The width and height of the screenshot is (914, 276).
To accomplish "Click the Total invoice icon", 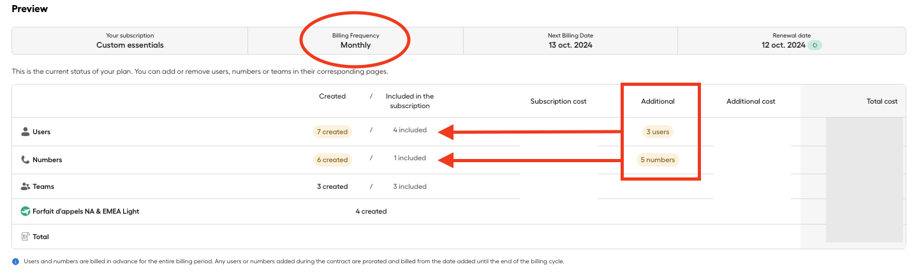I will click(26, 237).
